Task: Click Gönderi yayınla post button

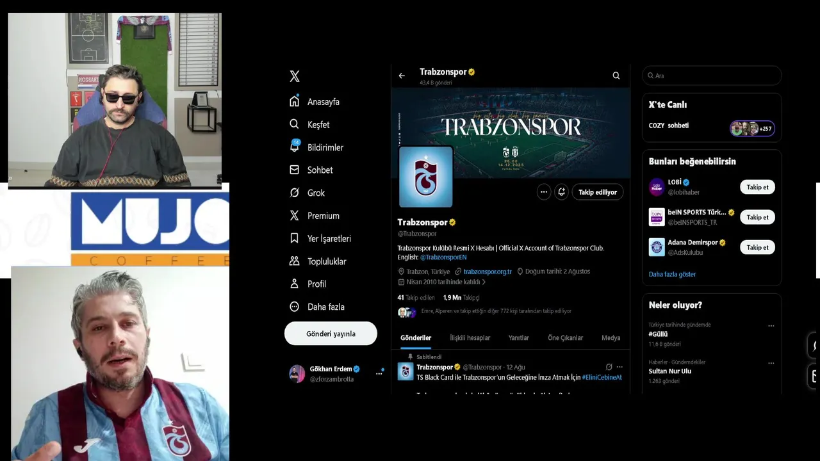Action: coord(331,334)
